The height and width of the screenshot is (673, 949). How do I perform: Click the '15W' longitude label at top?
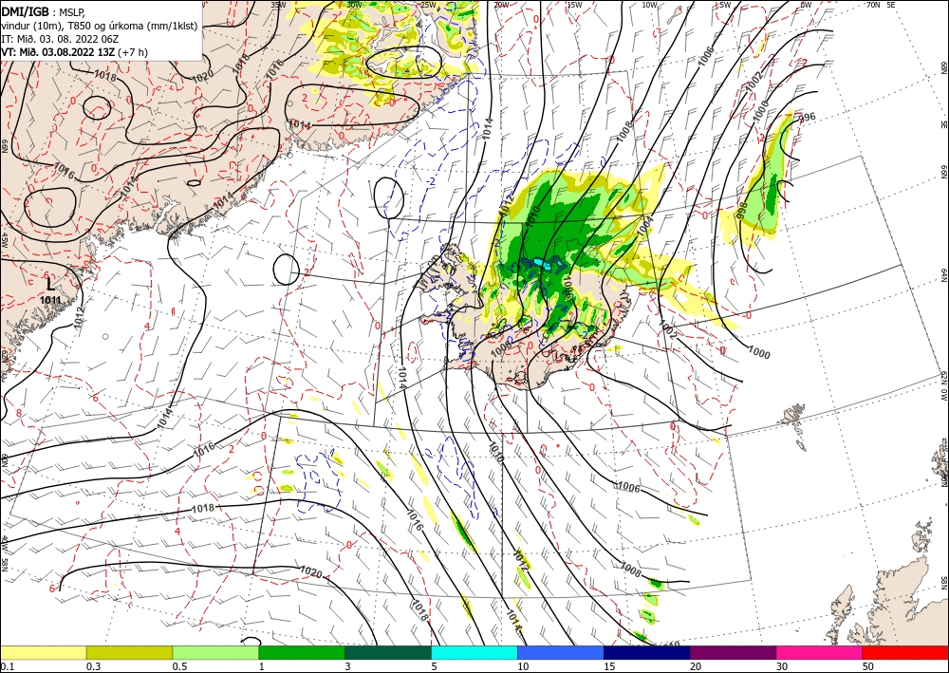[x=574, y=5]
